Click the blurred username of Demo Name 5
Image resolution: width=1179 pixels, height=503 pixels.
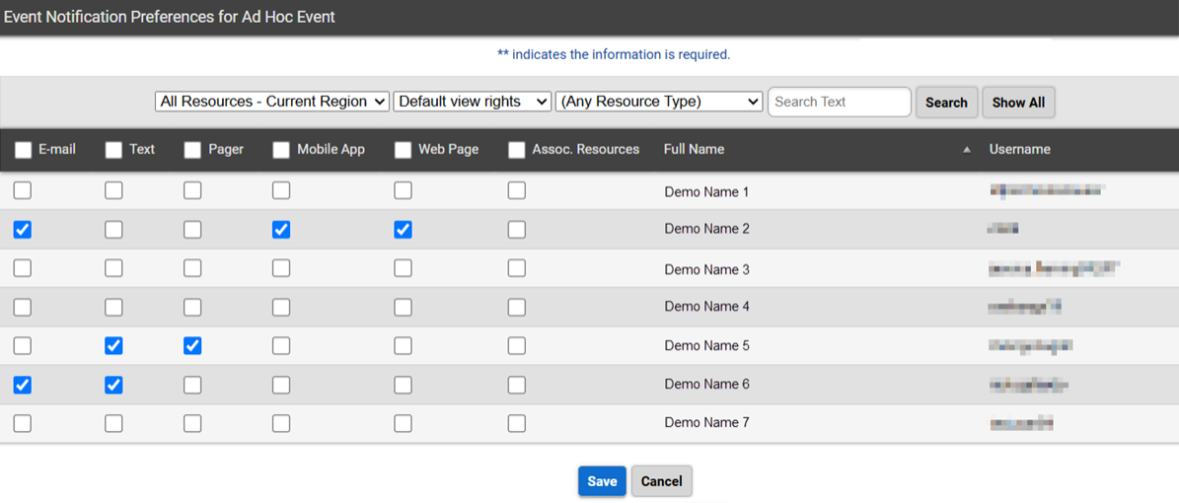(1030, 345)
